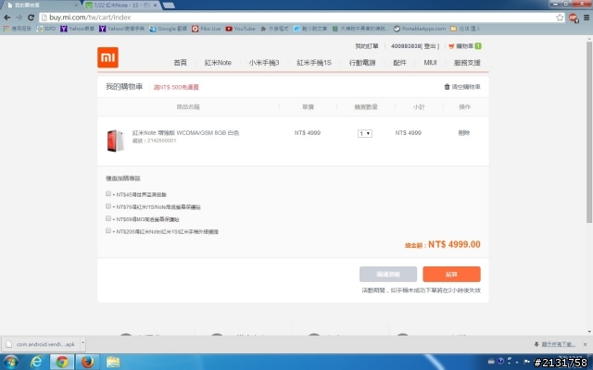This screenshot has width=593, height=370.
Task: Open the PortableApps.com bookmark
Action: click(420, 29)
